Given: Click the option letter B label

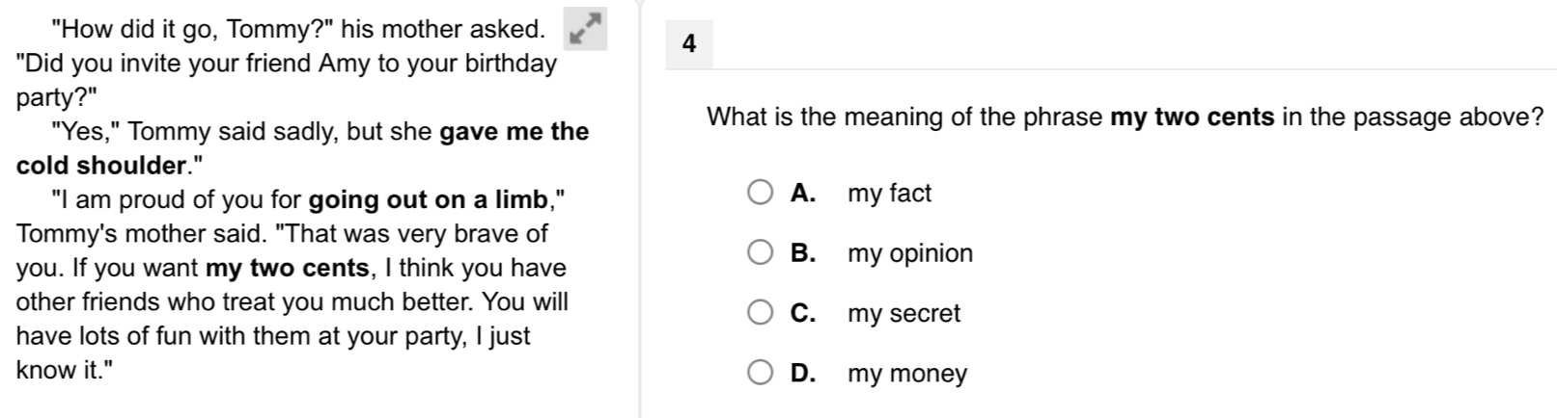Looking at the screenshot, I should point(803,253).
